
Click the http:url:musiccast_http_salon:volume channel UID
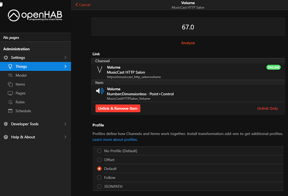click(x=134, y=77)
